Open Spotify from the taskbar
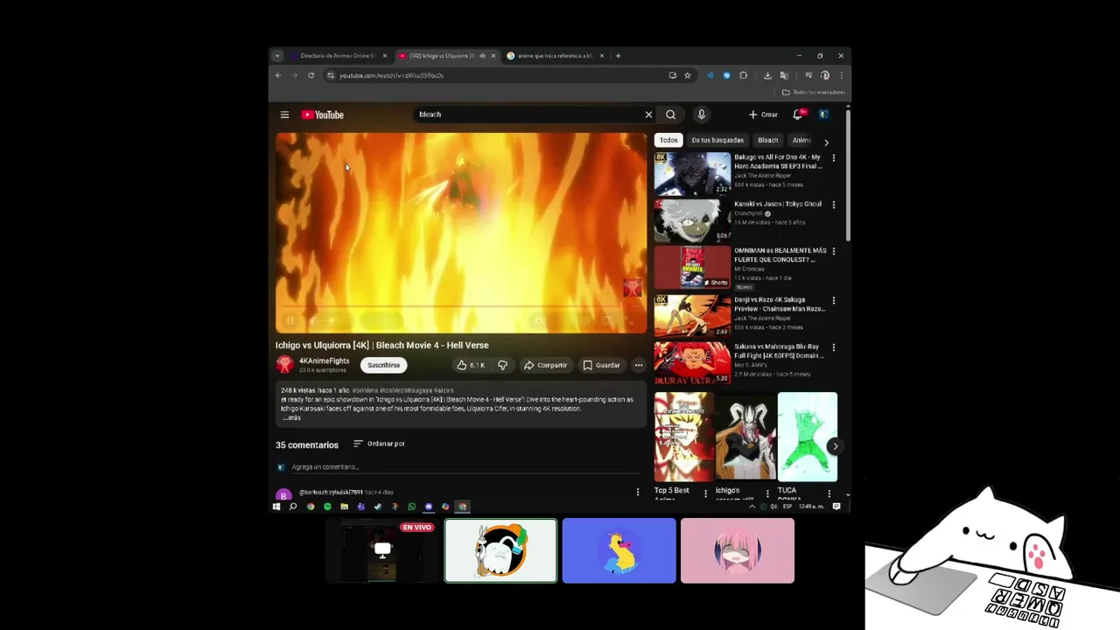 click(x=327, y=507)
